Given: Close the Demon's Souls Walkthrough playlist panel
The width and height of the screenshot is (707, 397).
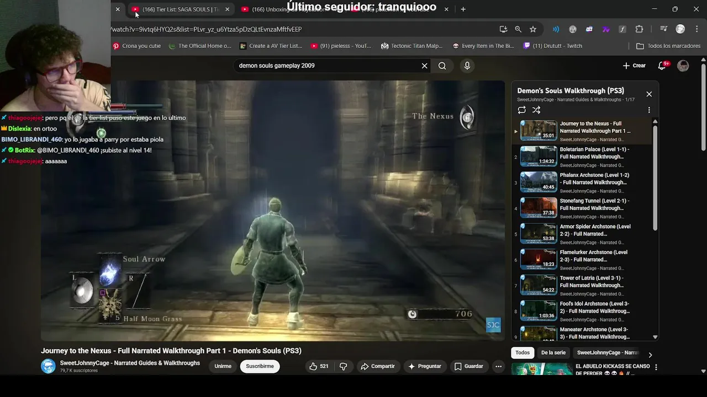Looking at the screenshot, I should 649,94.
